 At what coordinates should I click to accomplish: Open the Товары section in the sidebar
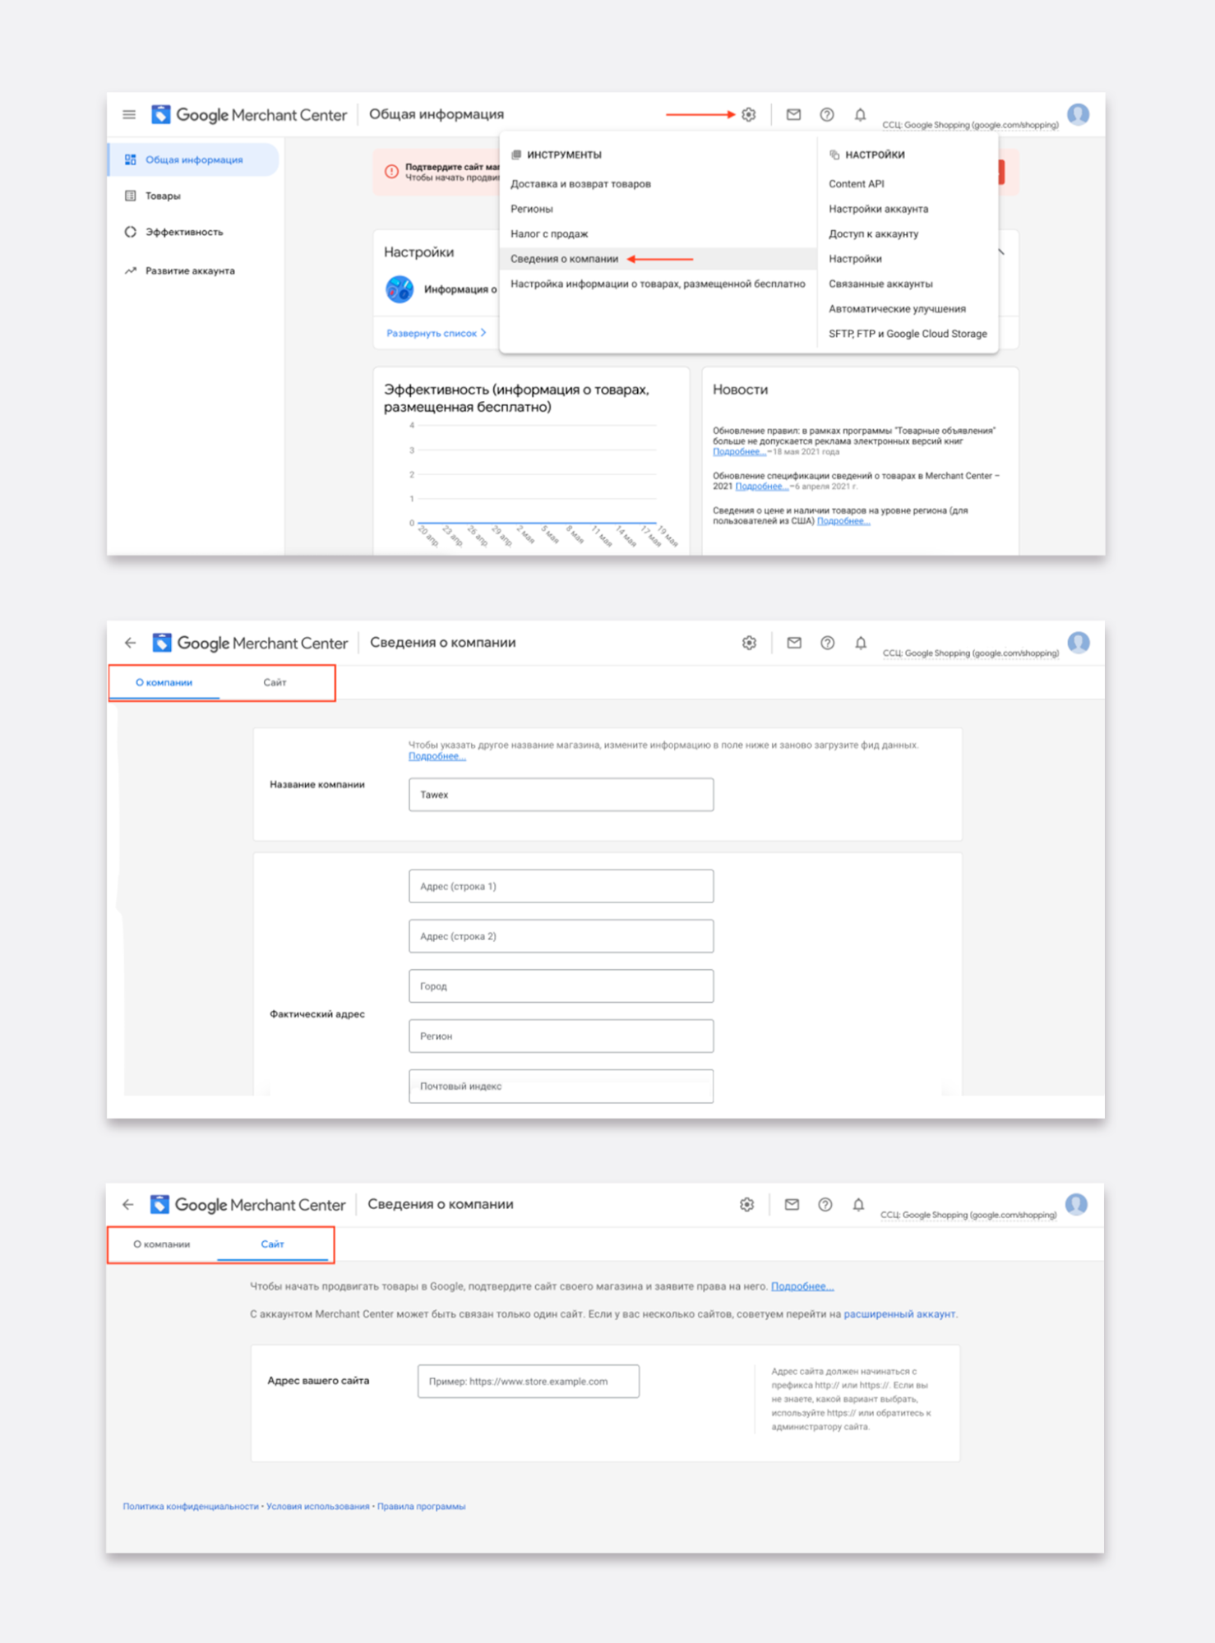click(x=163, y=196)
